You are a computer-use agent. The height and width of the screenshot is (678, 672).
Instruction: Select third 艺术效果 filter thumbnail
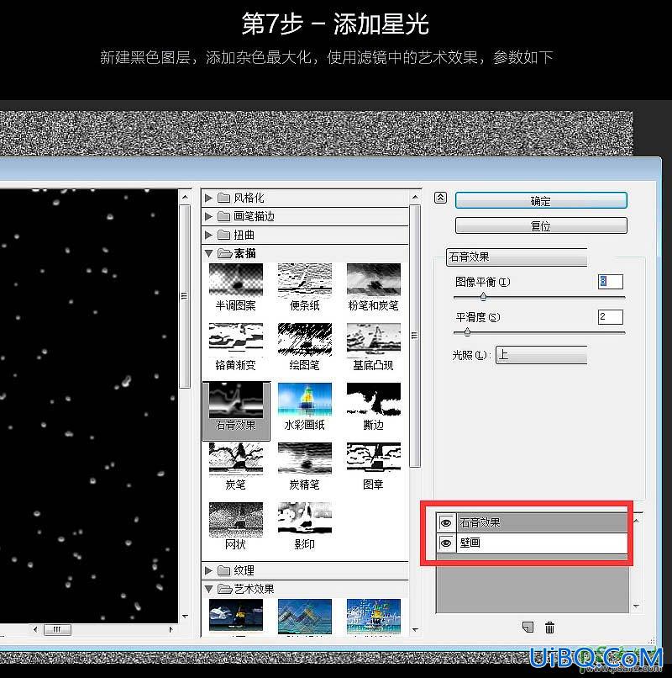pyautogui.click(x=374, y=617)
